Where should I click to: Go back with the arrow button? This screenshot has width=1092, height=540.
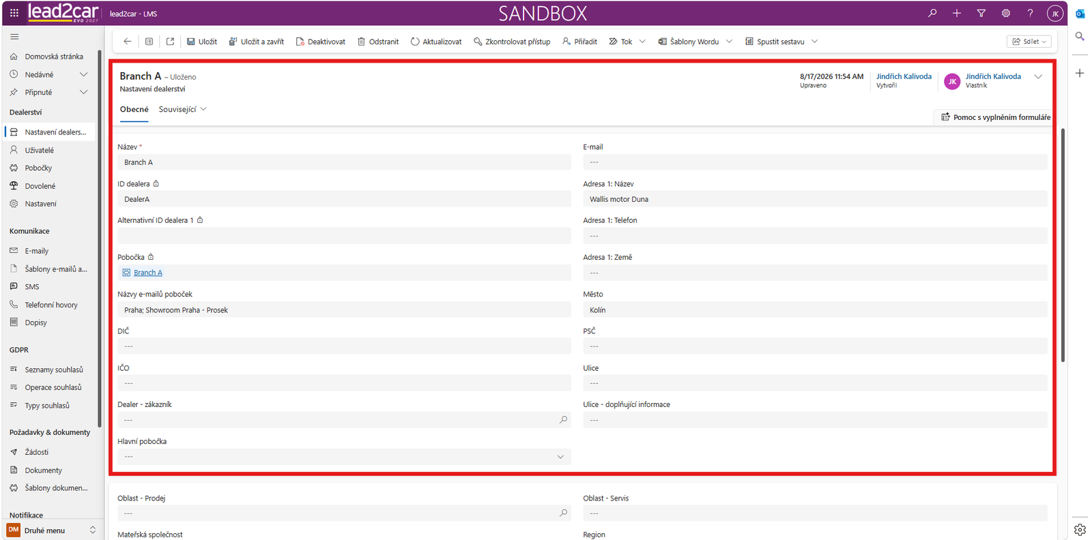pyautogui.click(x=128, y=42)
